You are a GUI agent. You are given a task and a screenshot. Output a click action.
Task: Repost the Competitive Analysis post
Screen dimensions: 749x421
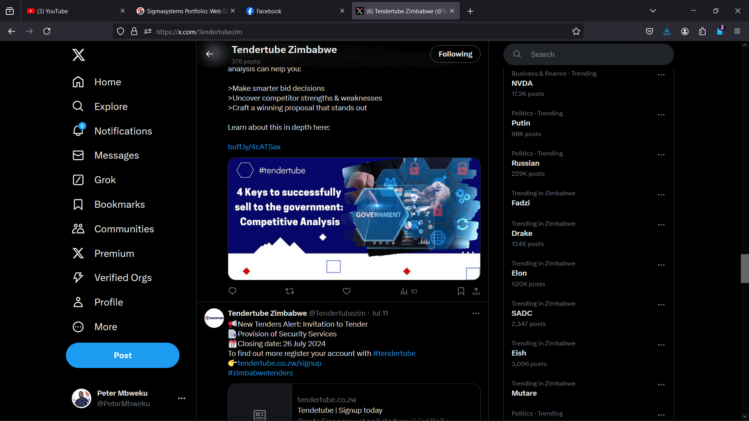click(x=289, y=291)
